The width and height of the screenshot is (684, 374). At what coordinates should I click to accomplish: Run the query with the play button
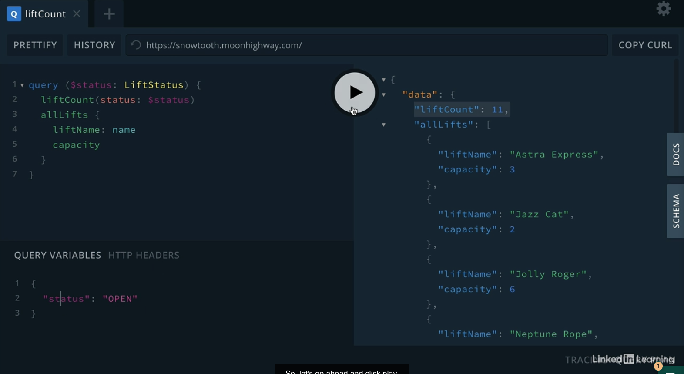coord(355,93)
